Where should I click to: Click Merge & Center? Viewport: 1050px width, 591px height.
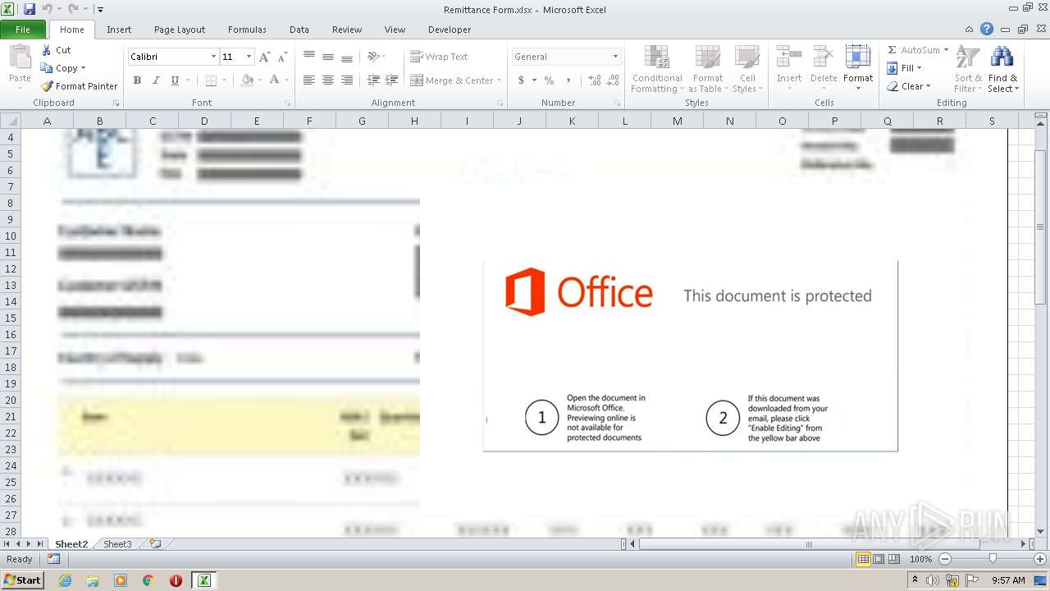point(453,80)
